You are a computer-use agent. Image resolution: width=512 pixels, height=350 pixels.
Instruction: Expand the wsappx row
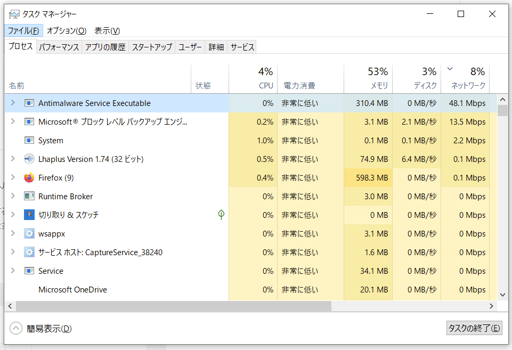point(13,233)
